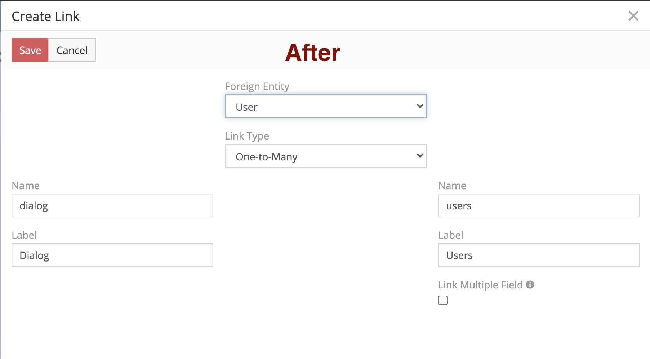Image resolution: width=650 pixels, height=359 pixels.
Task: Click the Name label above users field
Action: point(452,186)
